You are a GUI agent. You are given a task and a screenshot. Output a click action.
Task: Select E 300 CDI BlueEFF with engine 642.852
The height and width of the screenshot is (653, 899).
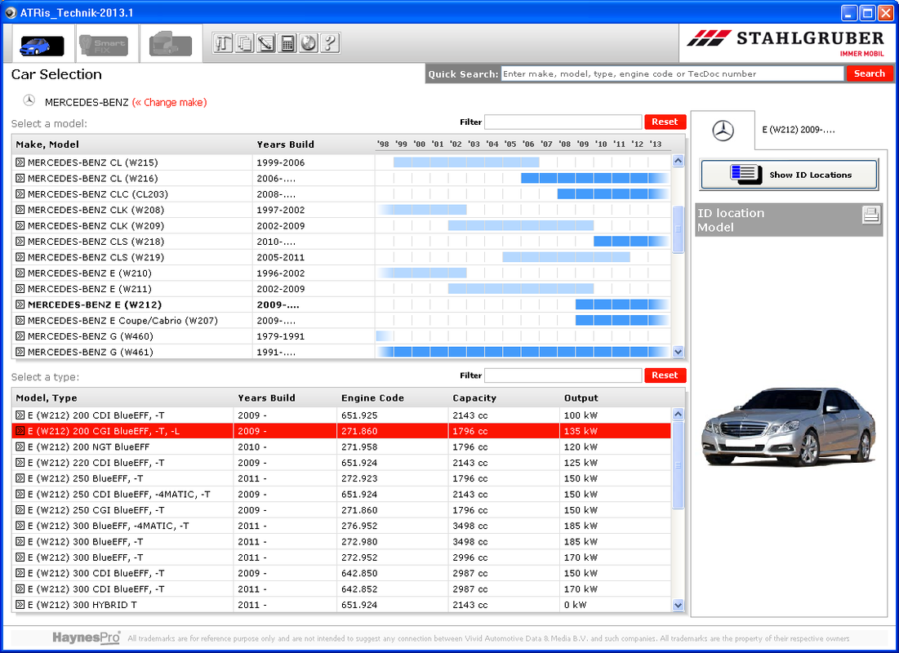341,589
